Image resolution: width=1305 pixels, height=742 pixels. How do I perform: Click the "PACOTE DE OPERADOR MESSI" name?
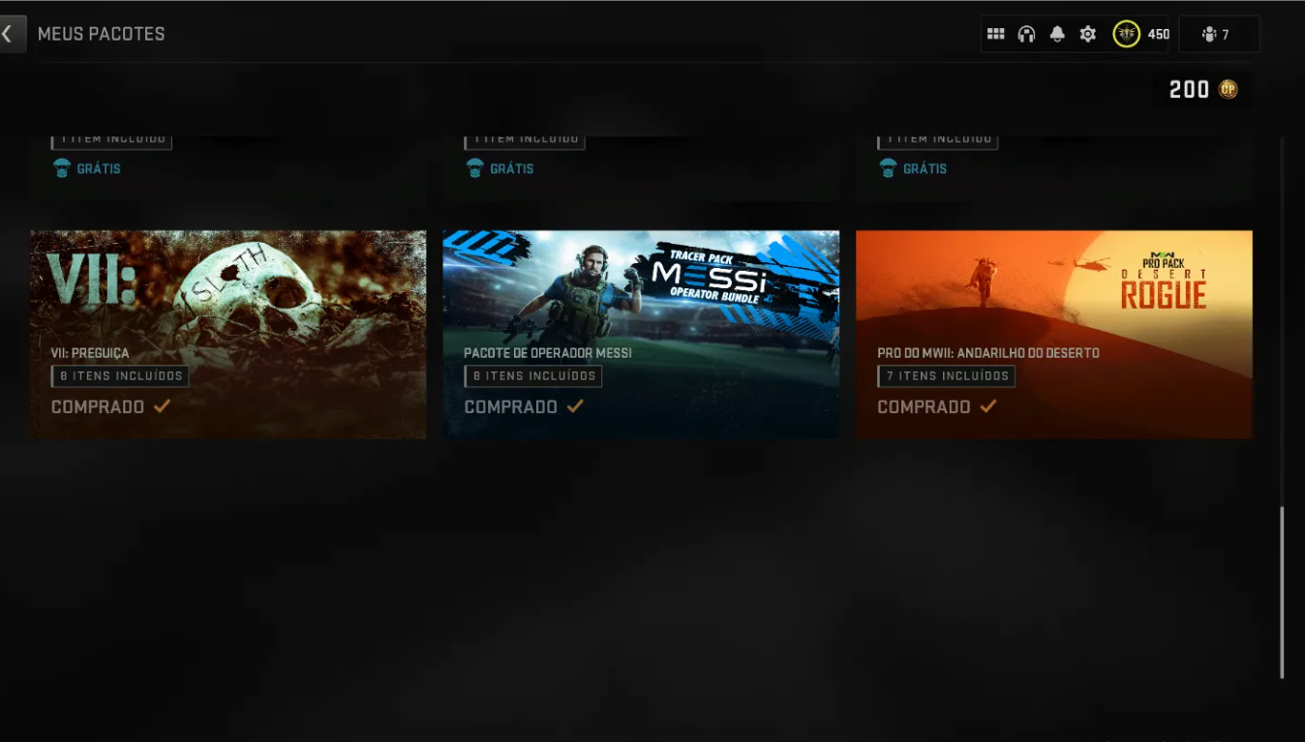click(548, 353)
